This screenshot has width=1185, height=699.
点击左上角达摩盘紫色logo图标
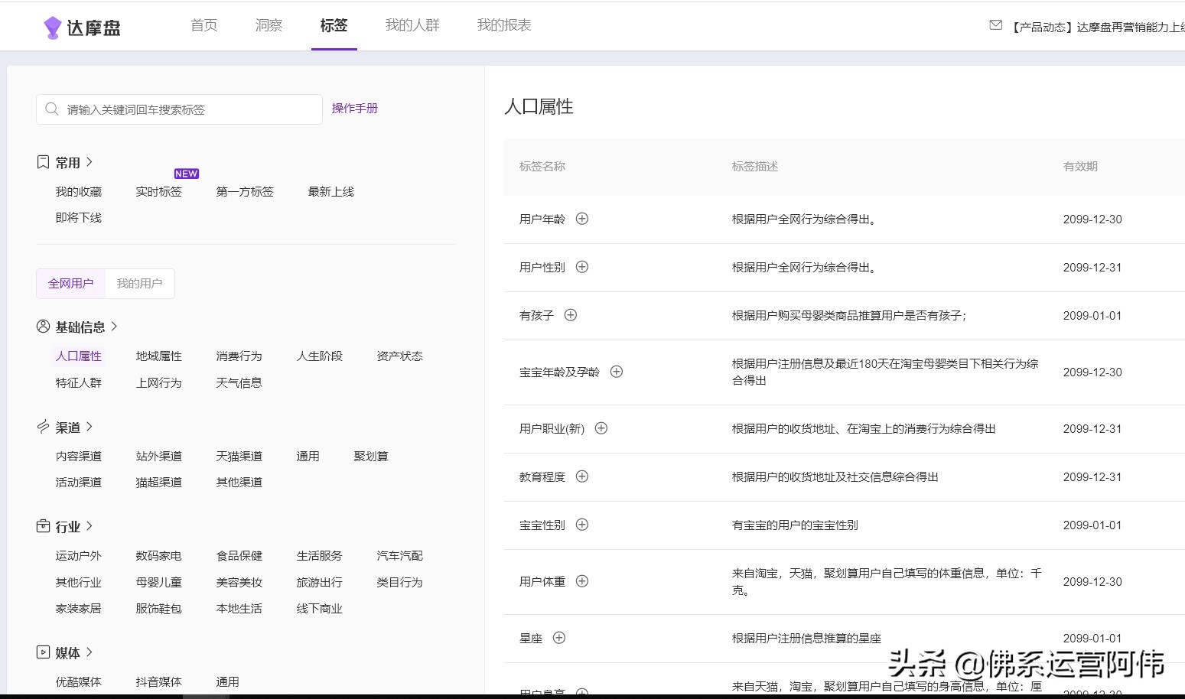click(x=52, y=25)
